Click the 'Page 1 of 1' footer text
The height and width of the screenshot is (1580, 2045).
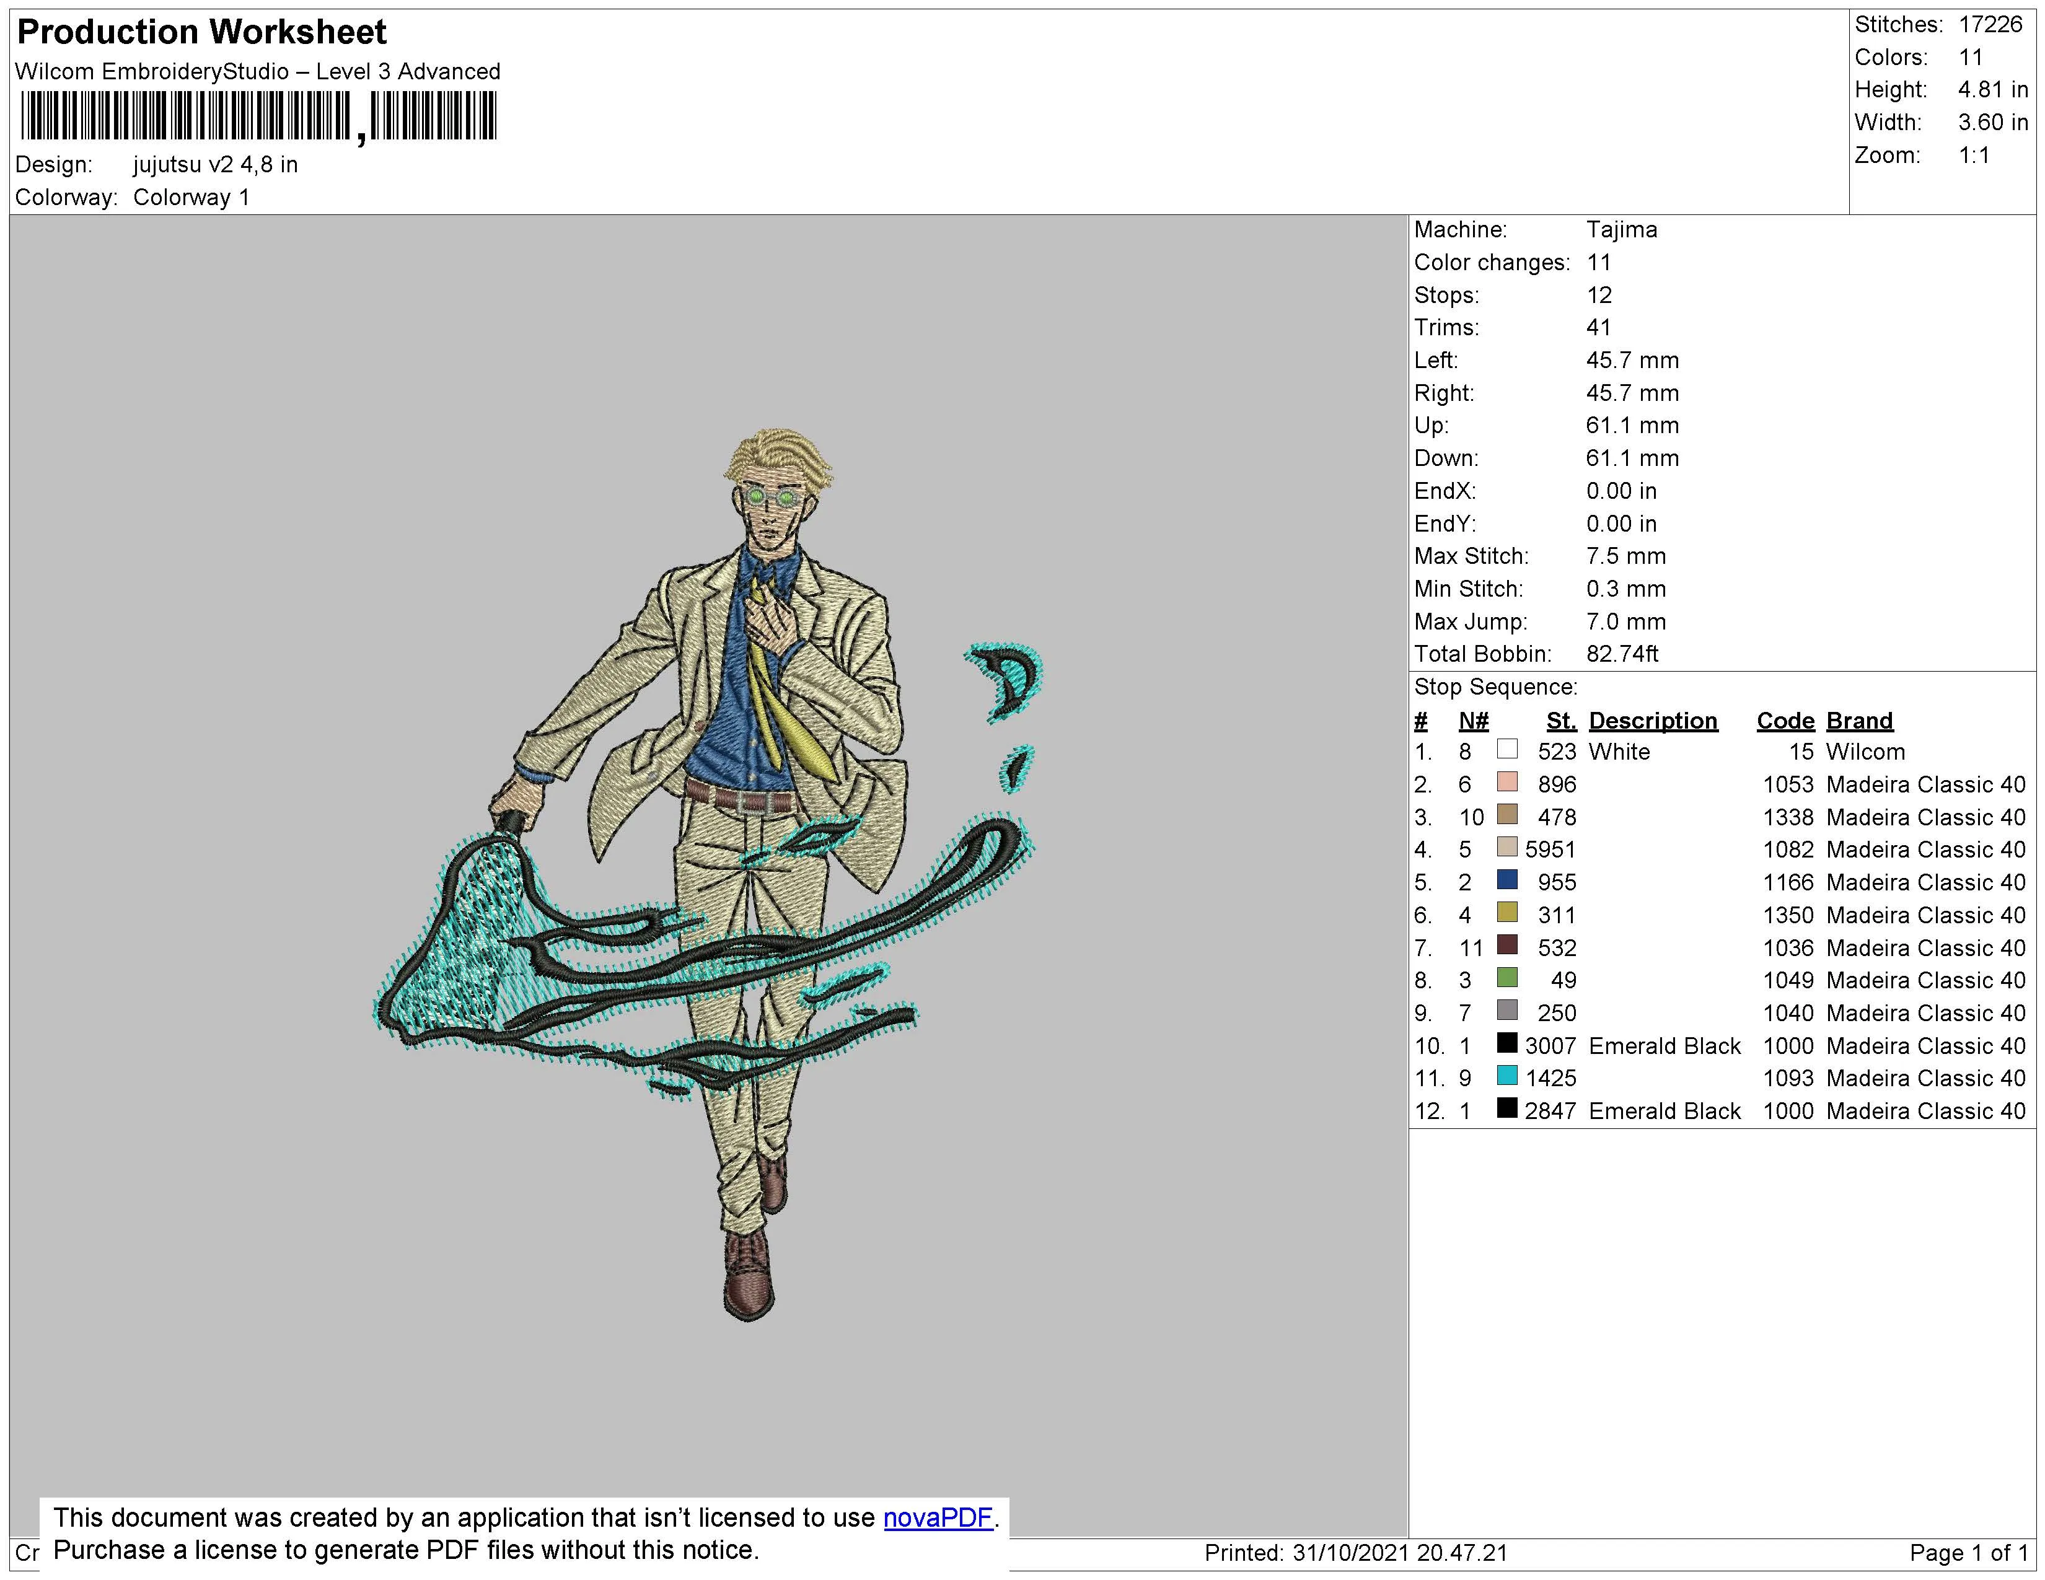coord(1968,1554)
